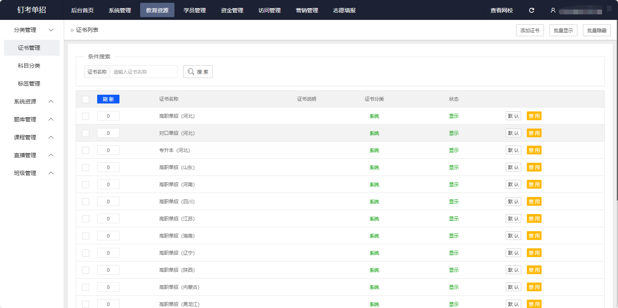
Task: Click 默认 for 高职单招（河南）
Action: point(513,185)
